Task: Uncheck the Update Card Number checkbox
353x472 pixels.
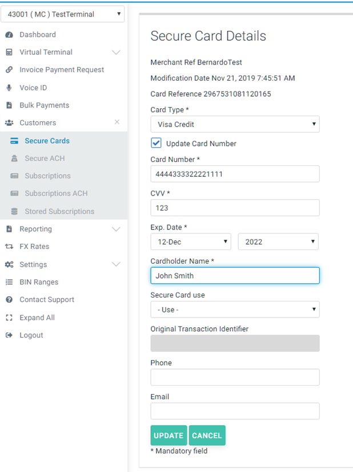Action: (156, 143)
